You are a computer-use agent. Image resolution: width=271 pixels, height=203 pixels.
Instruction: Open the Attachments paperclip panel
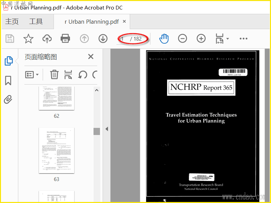pos(8,99)
